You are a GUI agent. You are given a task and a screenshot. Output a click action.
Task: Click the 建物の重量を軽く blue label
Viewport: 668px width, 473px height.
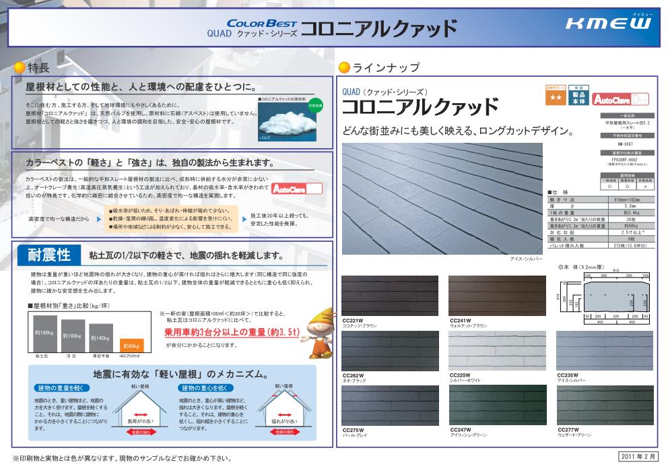point(61,388)
